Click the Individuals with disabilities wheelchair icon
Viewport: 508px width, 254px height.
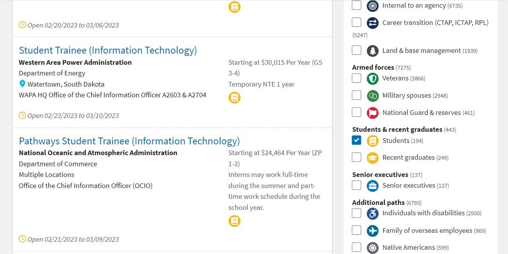point(373,213)
